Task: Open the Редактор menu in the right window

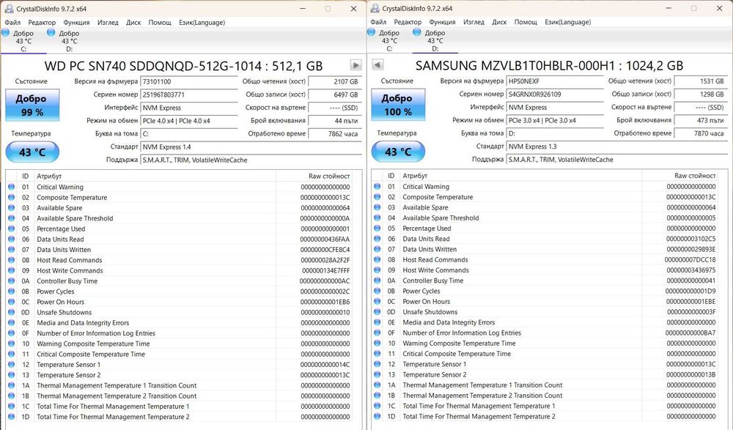Action: 408,22
